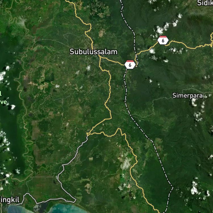Select the Subulussalam city label
The height and width of the screenshot is (213, 213).
(x=93, y=52)
